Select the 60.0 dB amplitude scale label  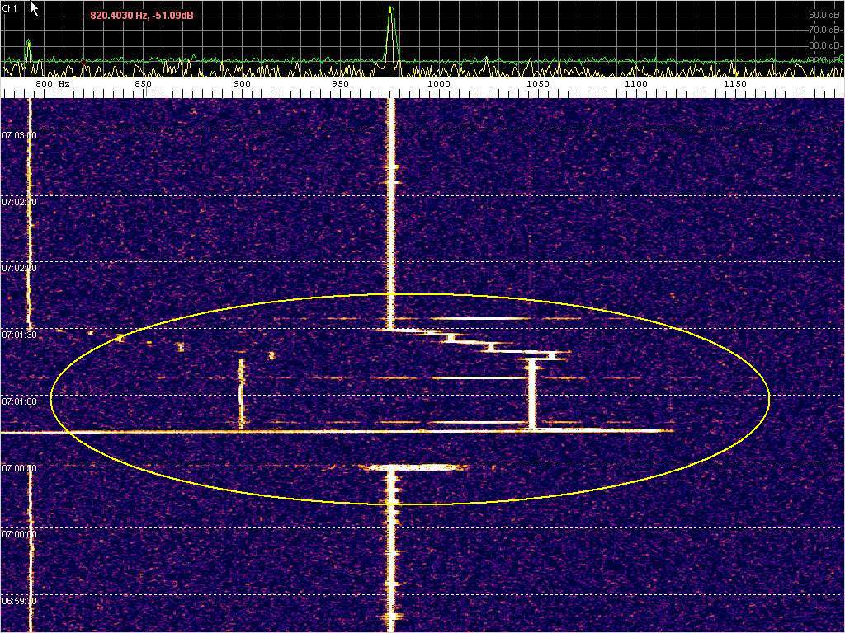click(x=824, y=15)
